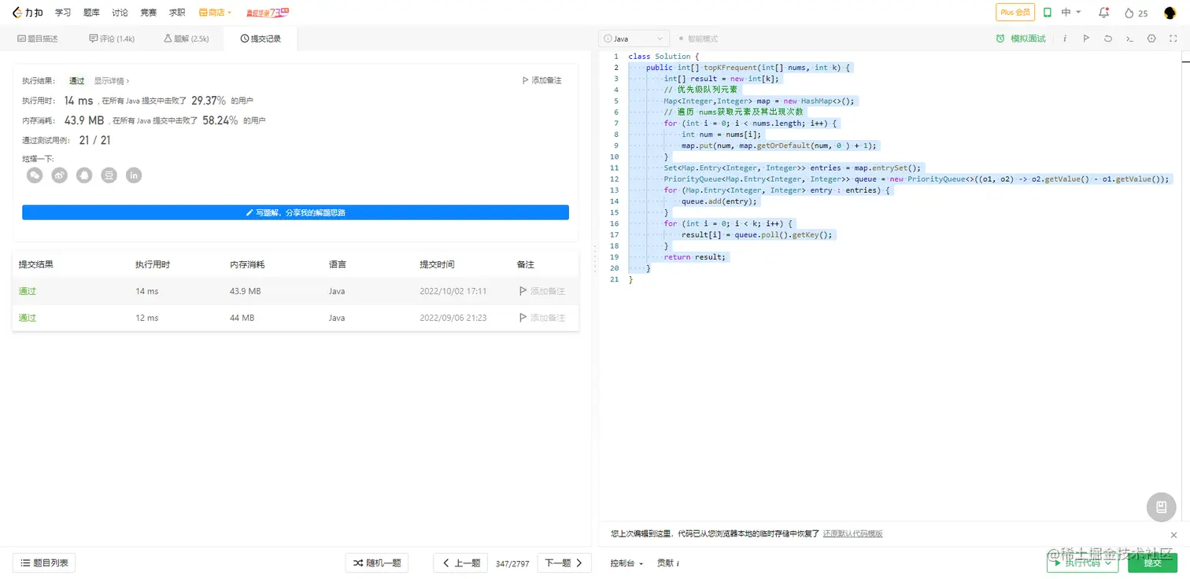Go to 上一题 previous problem
Viewport: 1190px width, 579px height.
[460, 562]
